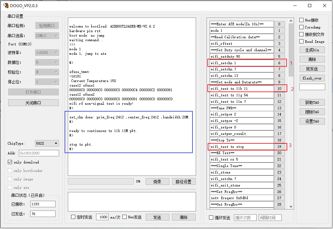The width and height of the screenshot is (333, 229).
Task: Open the 波特率 115200 dropdown
Action: pos(47,53)
